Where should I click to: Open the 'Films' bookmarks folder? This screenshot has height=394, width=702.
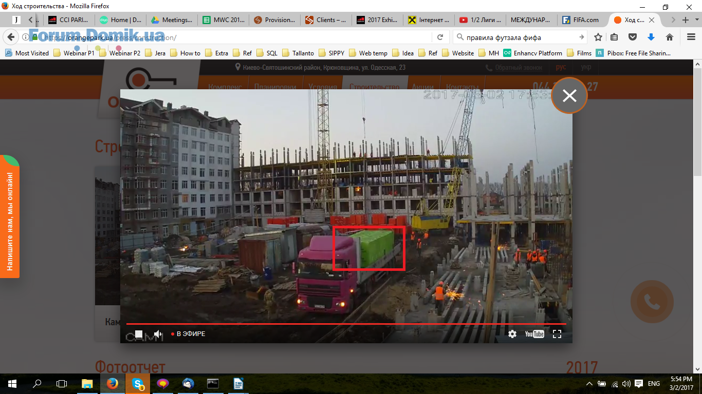(579, 53)
